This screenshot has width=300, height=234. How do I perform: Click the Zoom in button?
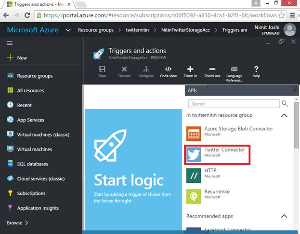pos(190,72)
